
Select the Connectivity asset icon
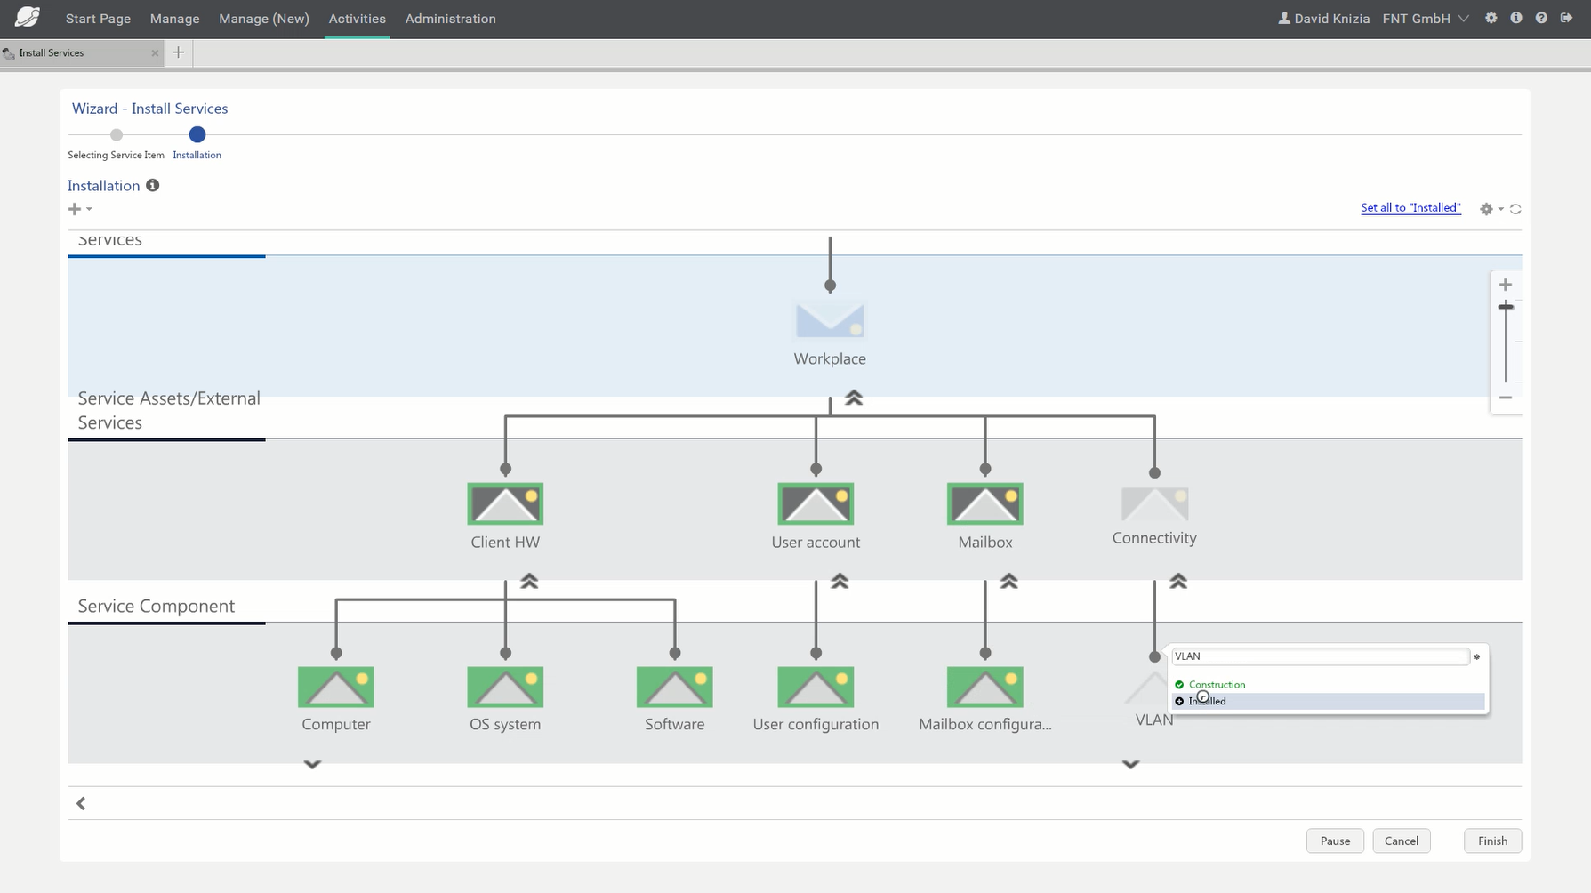1154,503
